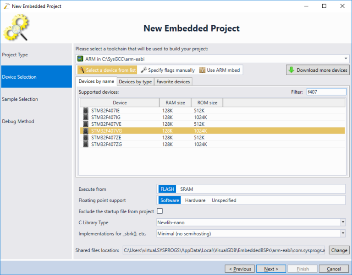Click the Use ARM mbed box icon
Screen dimensions: 352x275
point(202,70)
